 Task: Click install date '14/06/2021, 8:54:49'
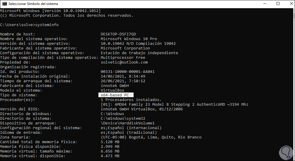tap(123, 76)
